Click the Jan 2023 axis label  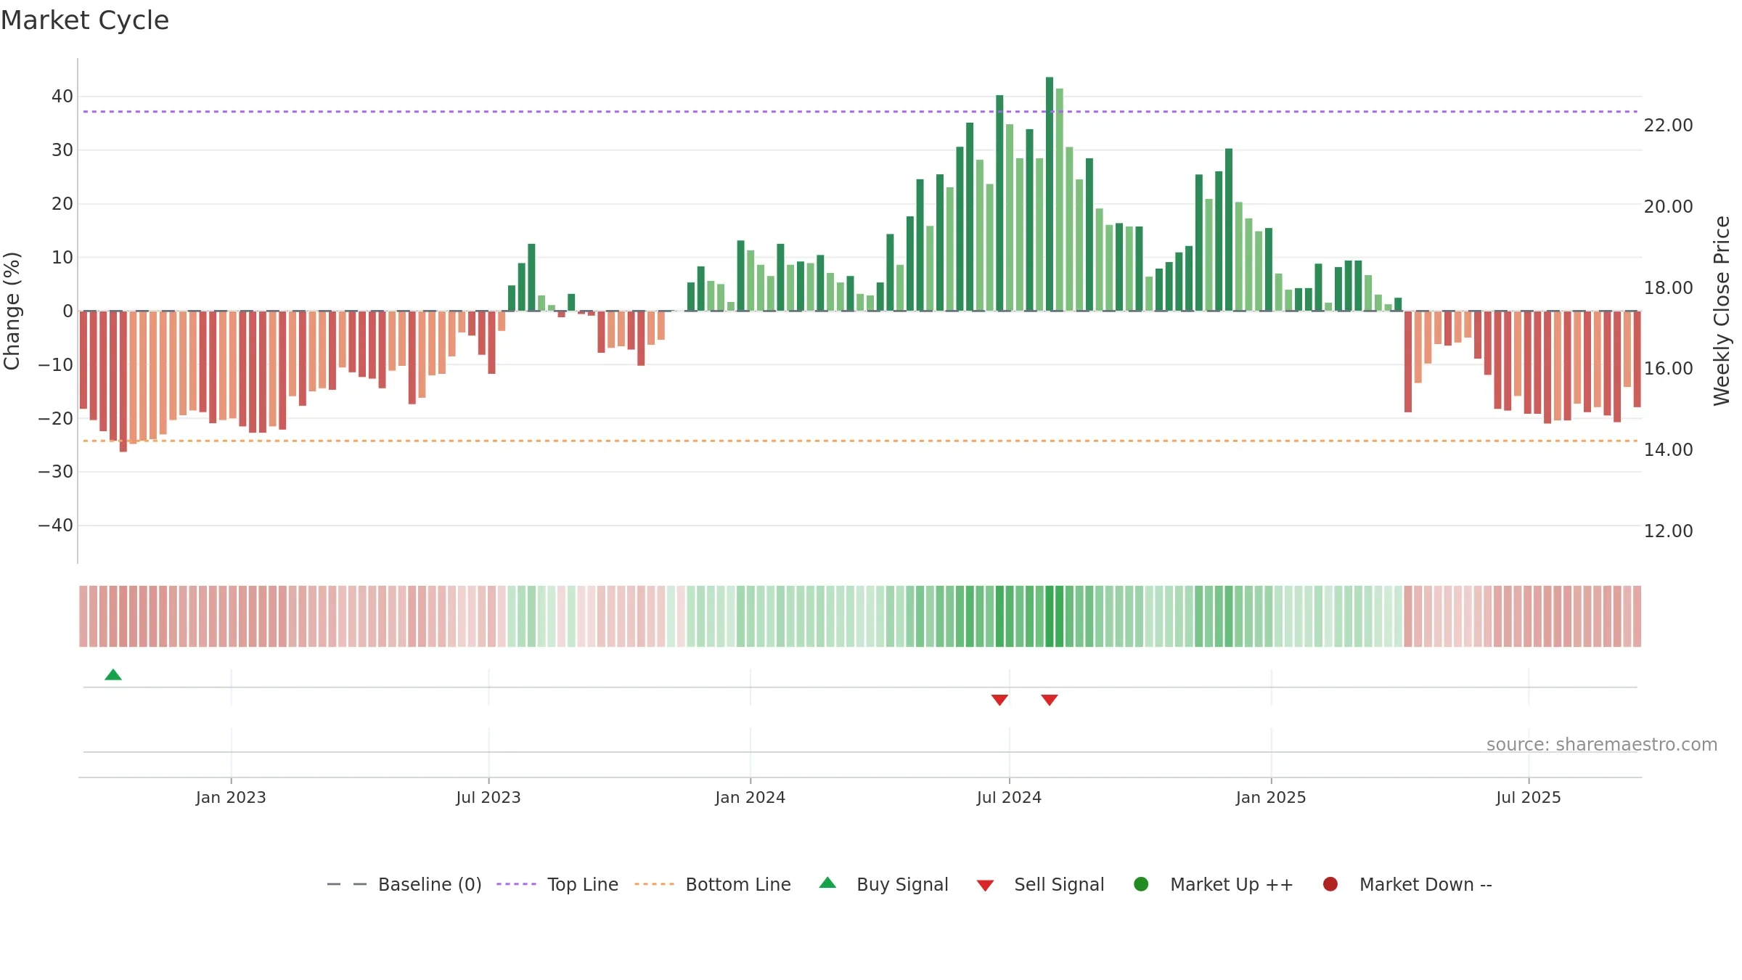click(x=231, y=797)
